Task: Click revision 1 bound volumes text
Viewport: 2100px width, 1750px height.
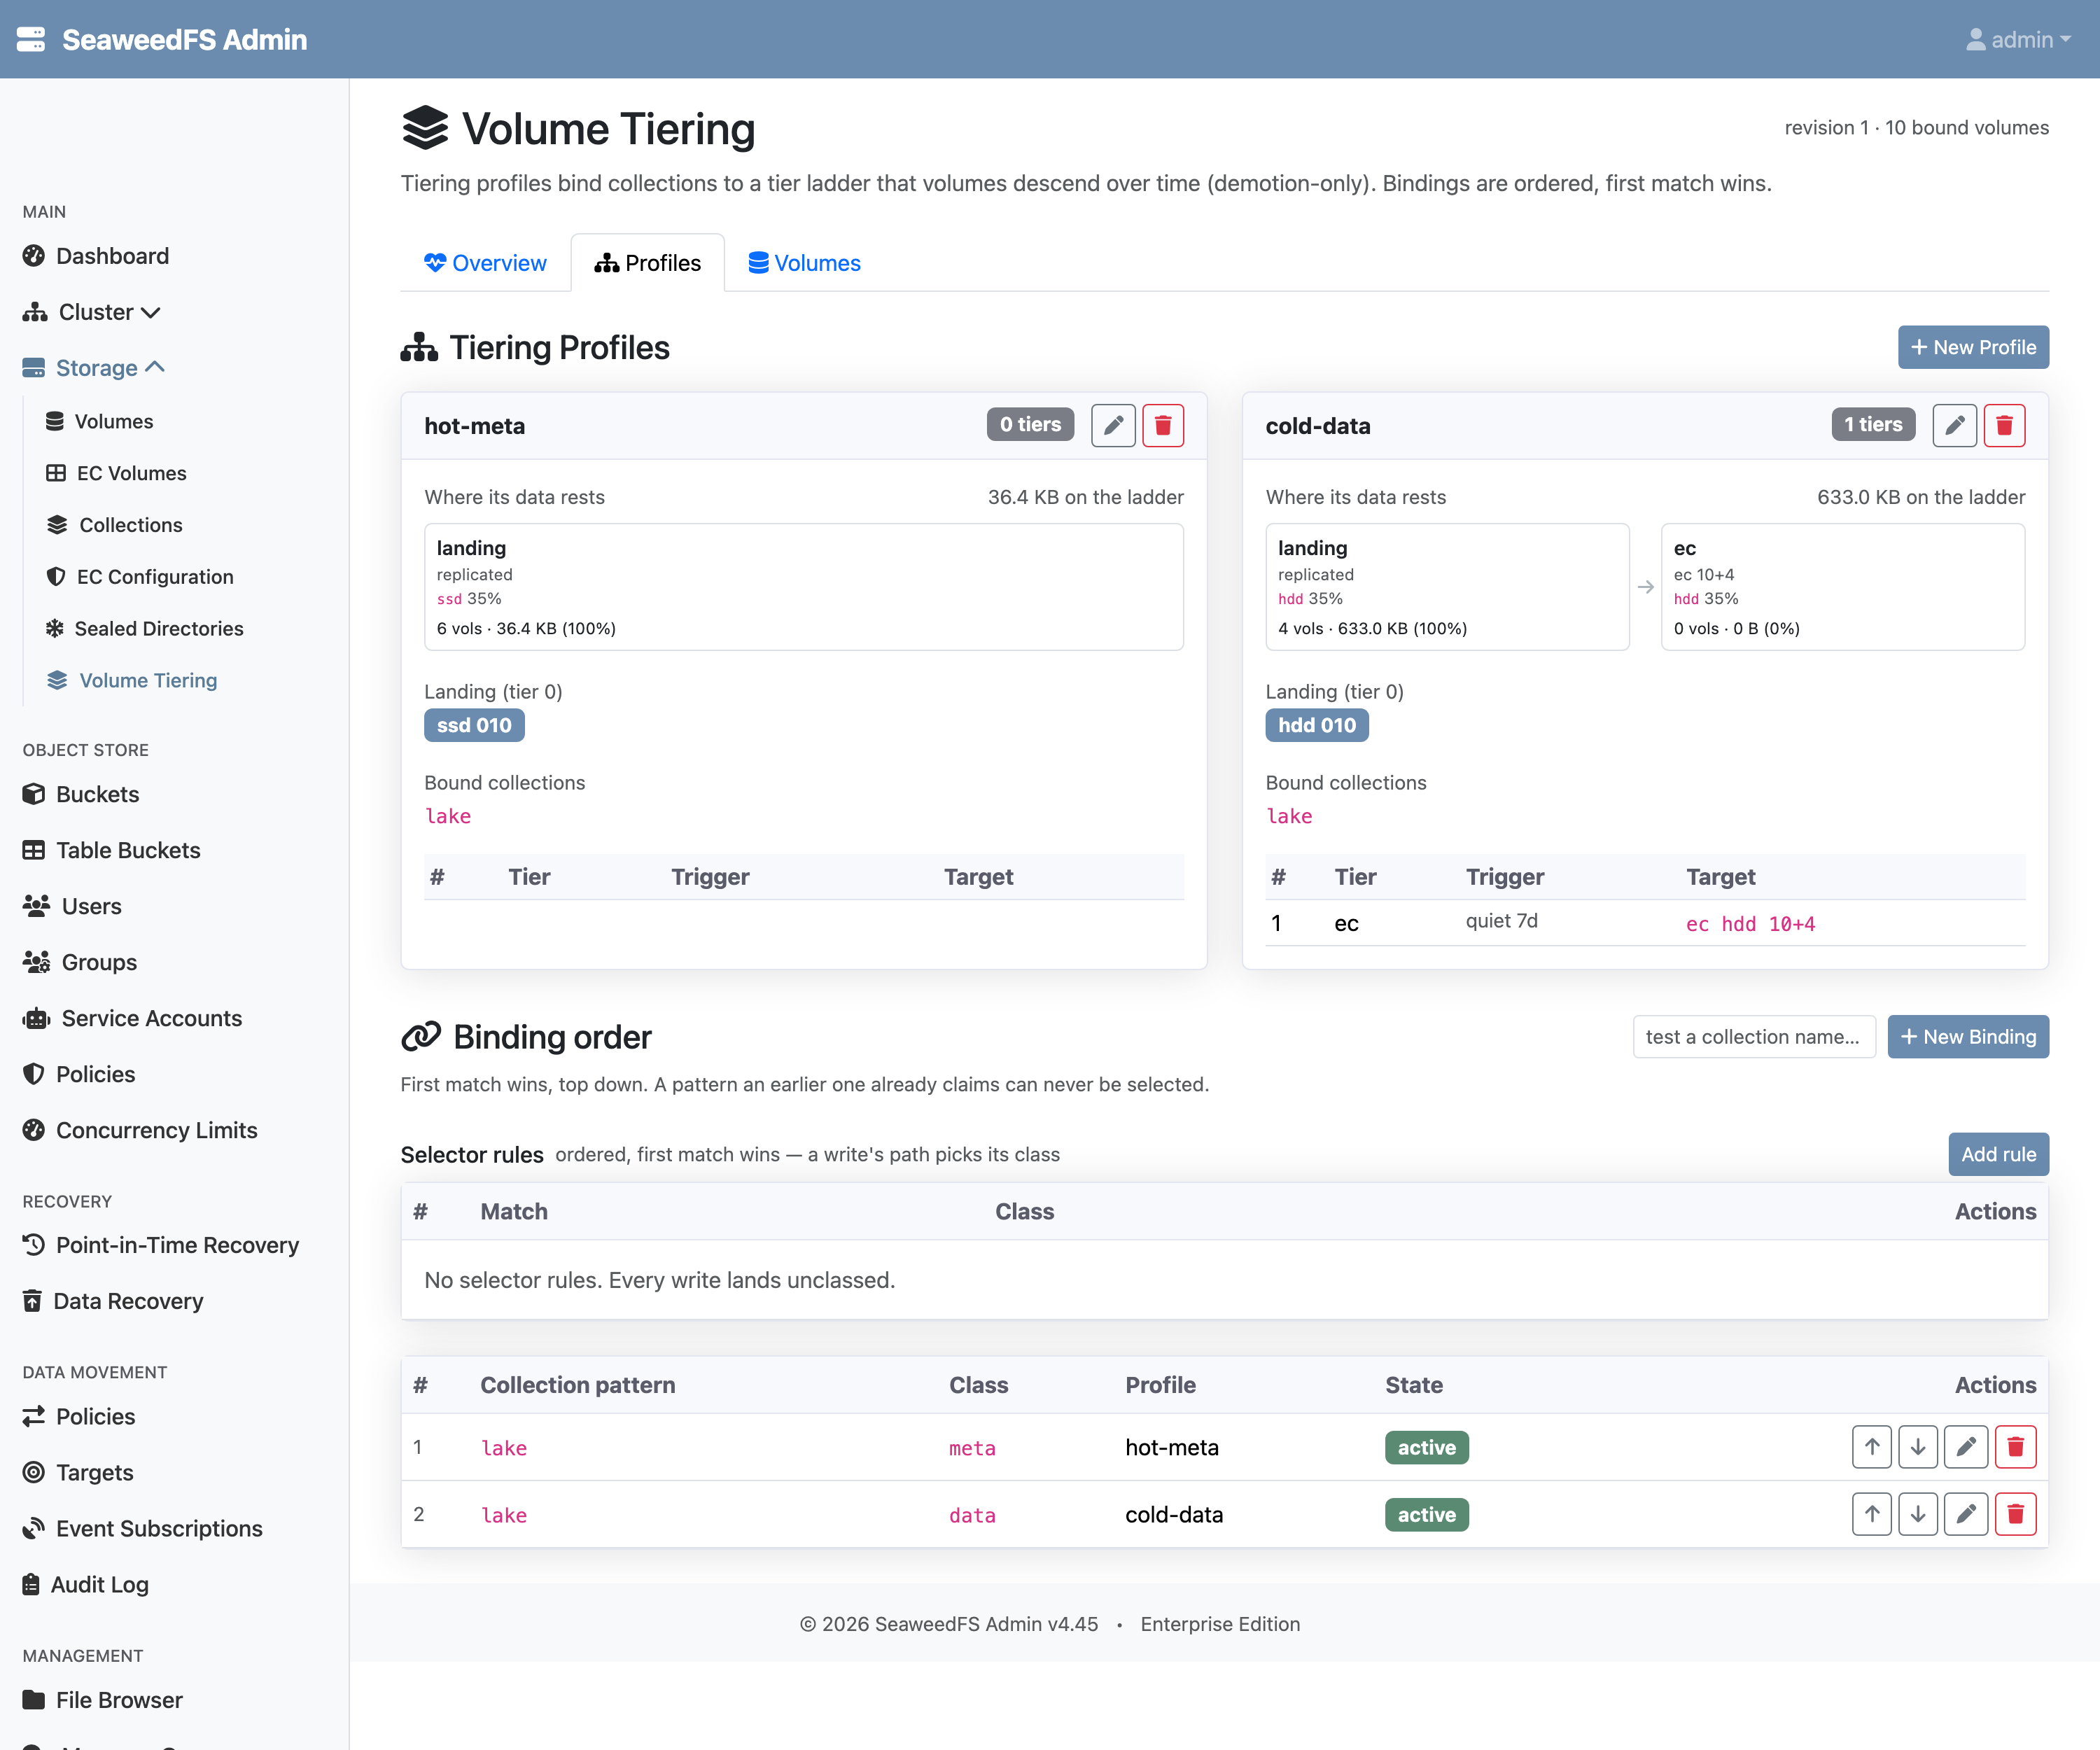Action: pos(1916,128)
